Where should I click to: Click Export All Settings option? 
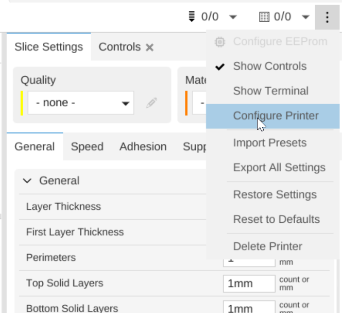[x=279, y=168]
